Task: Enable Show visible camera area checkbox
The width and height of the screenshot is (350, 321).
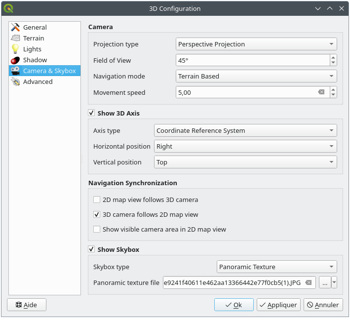Action: pos(97,230)
